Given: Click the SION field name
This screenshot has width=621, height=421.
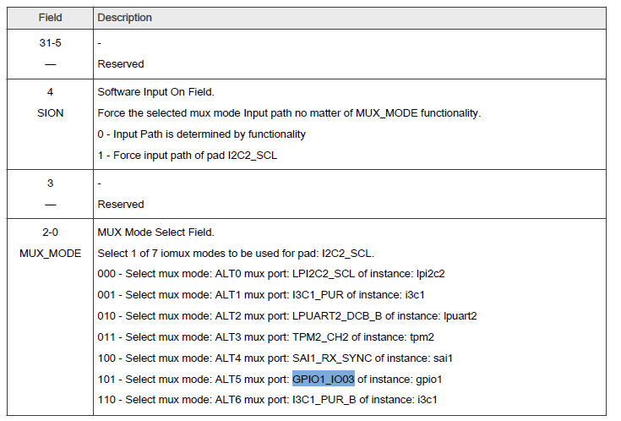Looking at the screenshot, I should point(50,112).
